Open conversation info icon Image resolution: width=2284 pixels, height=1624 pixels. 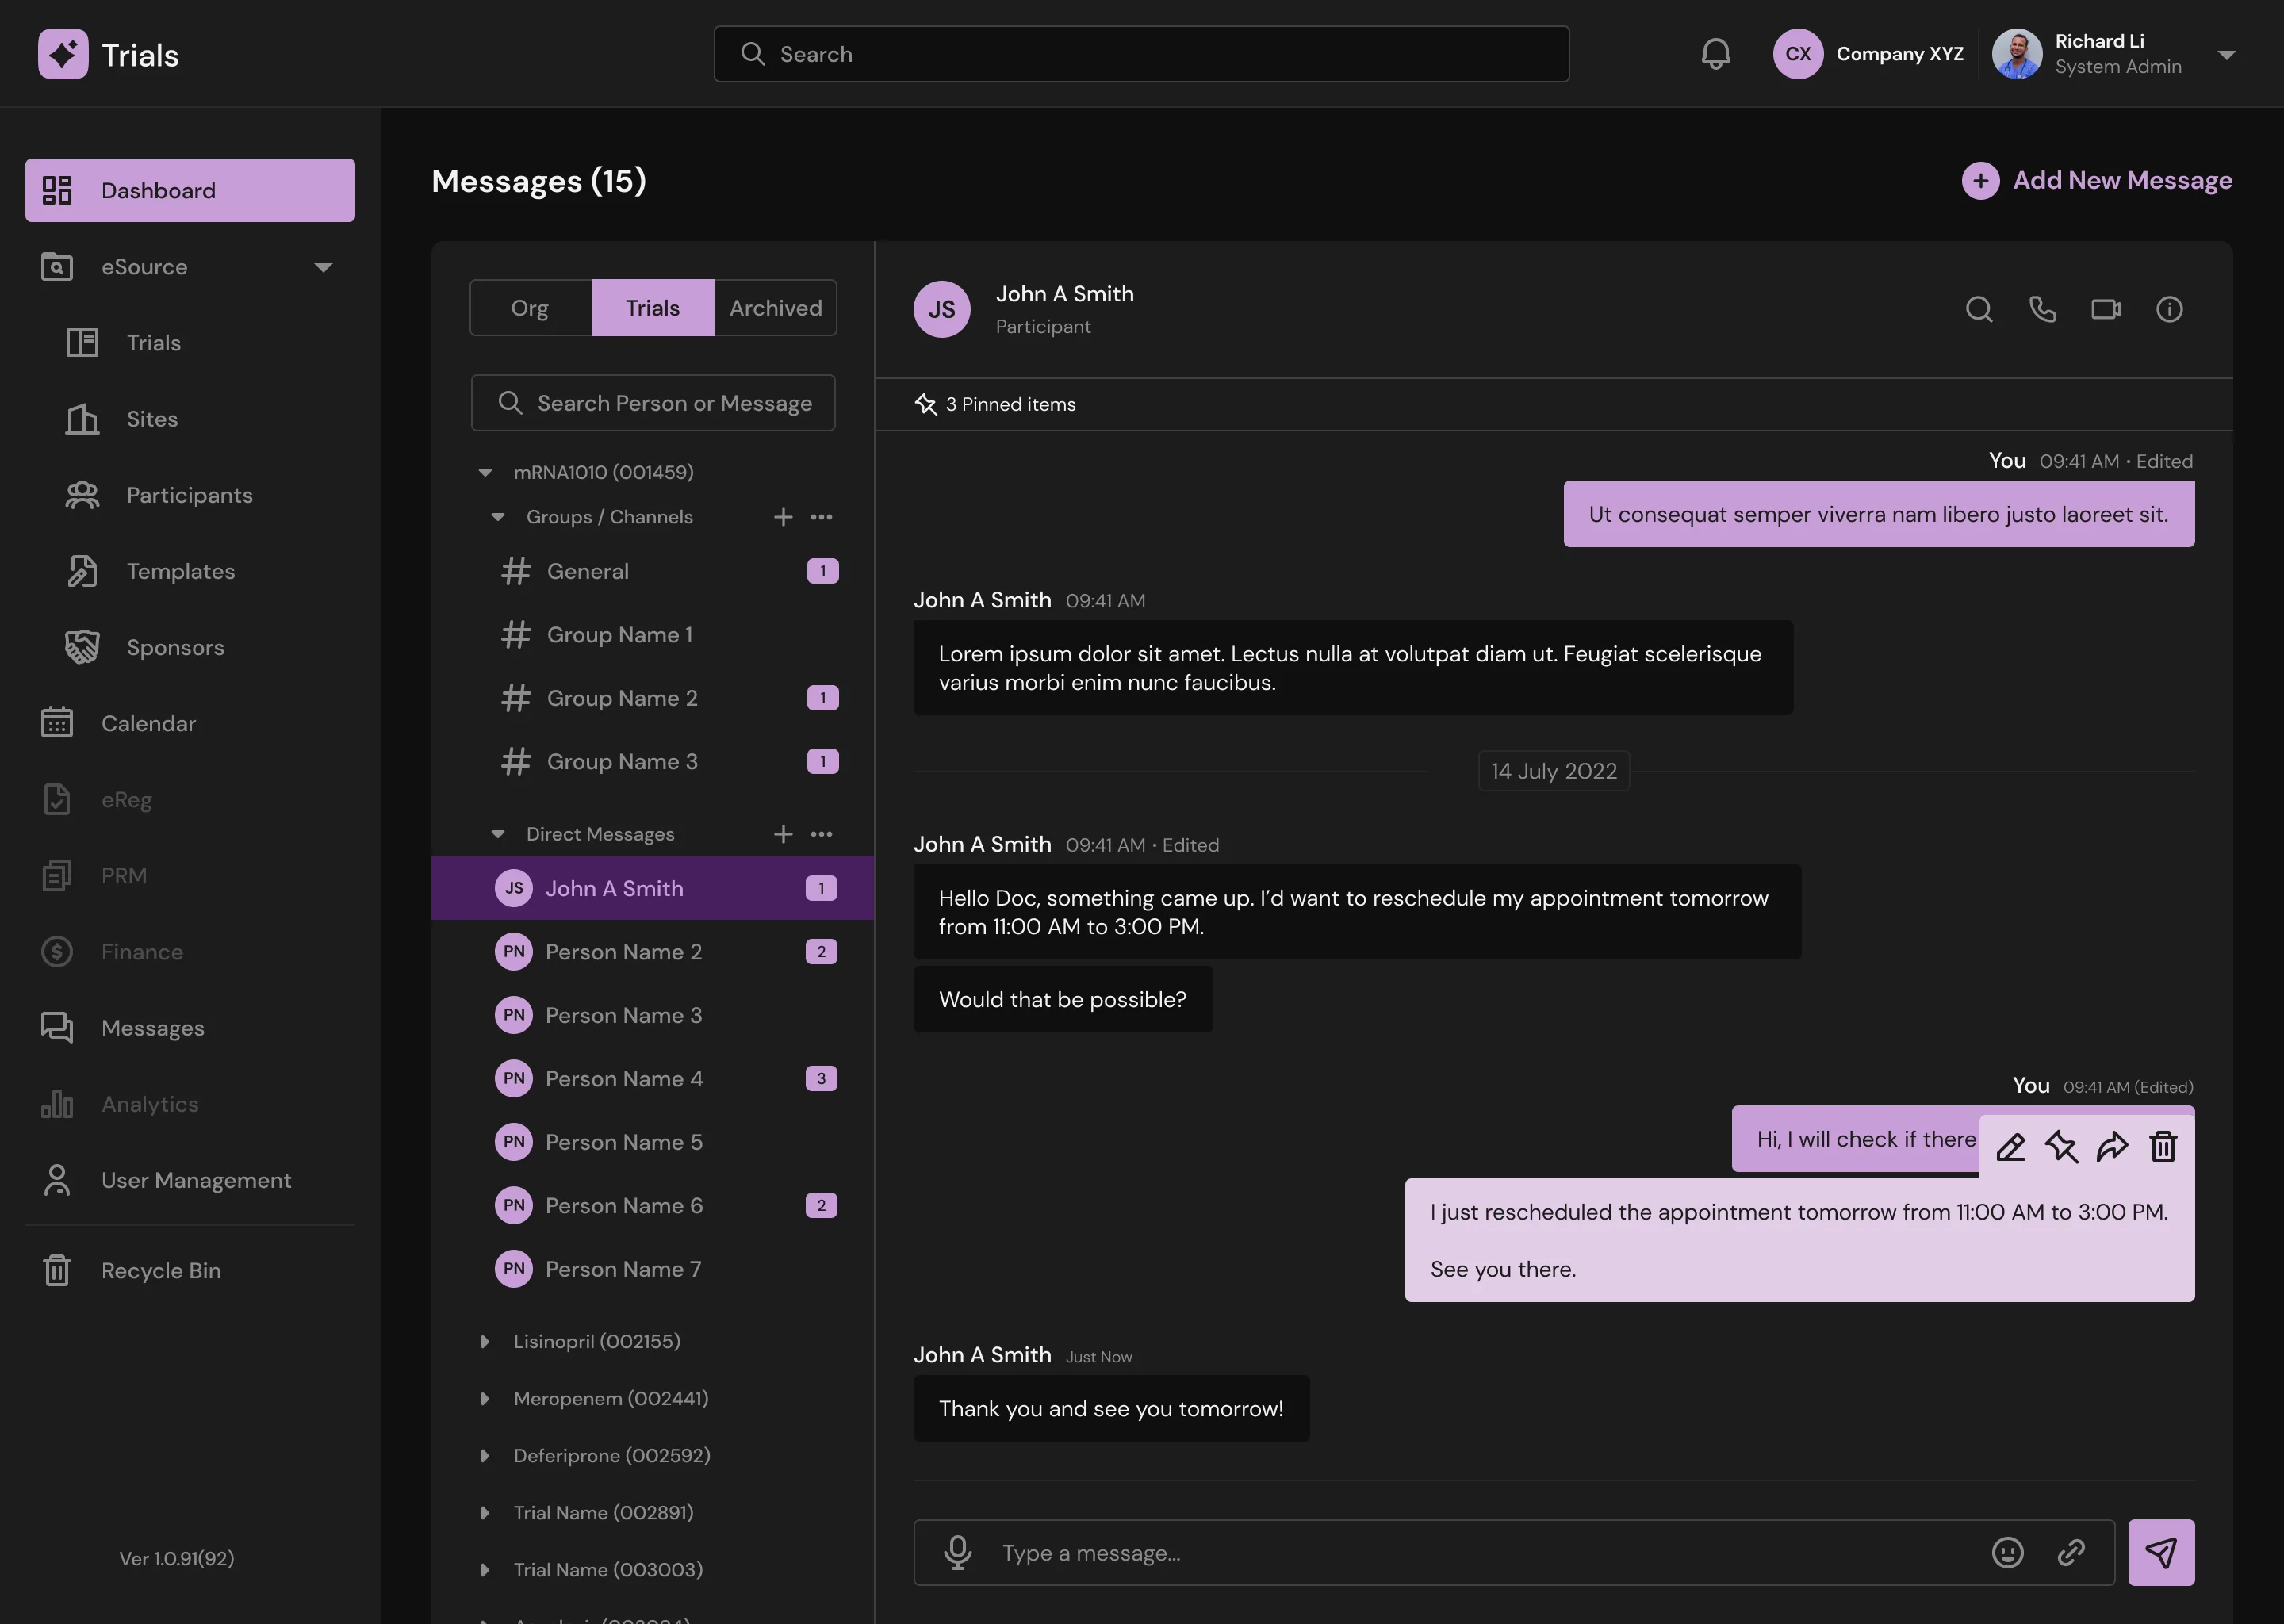2169,309
